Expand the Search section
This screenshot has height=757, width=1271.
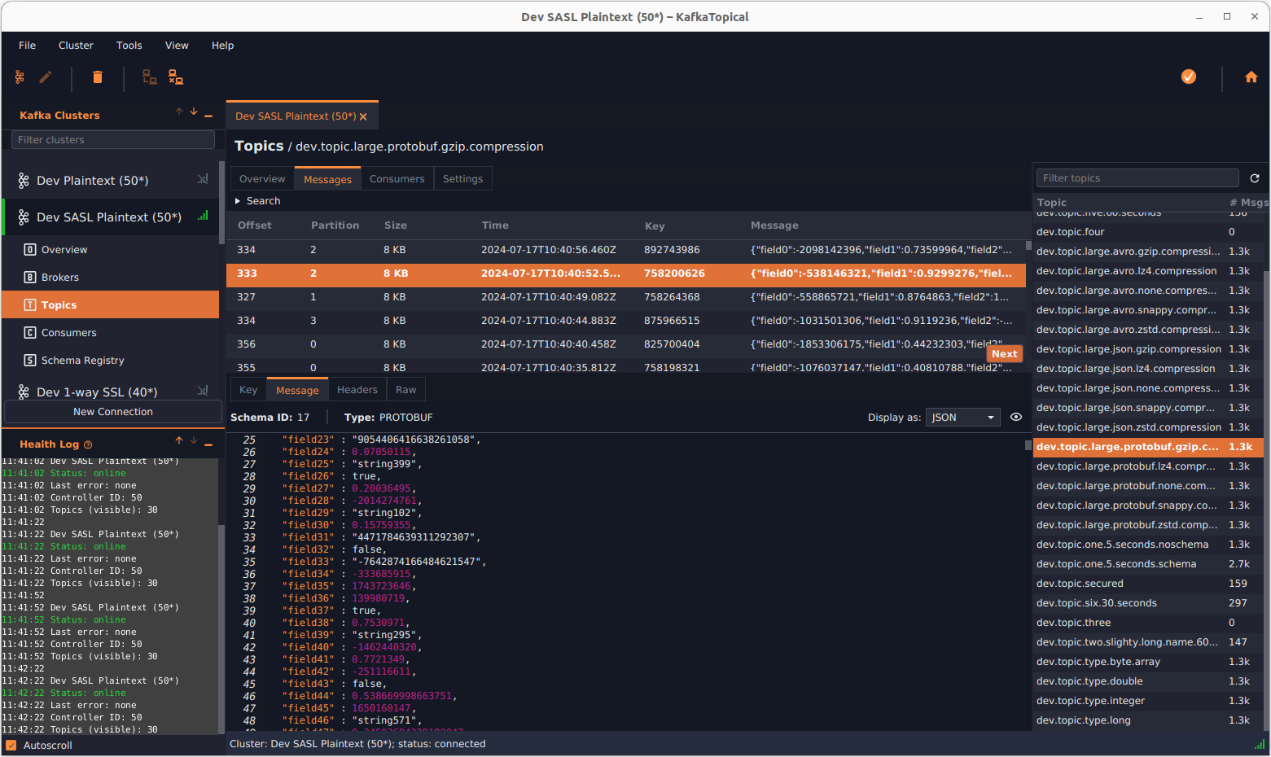pos(238,201)
